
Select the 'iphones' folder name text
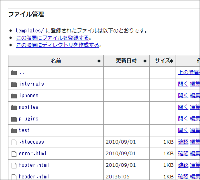[x=29, y=96]
